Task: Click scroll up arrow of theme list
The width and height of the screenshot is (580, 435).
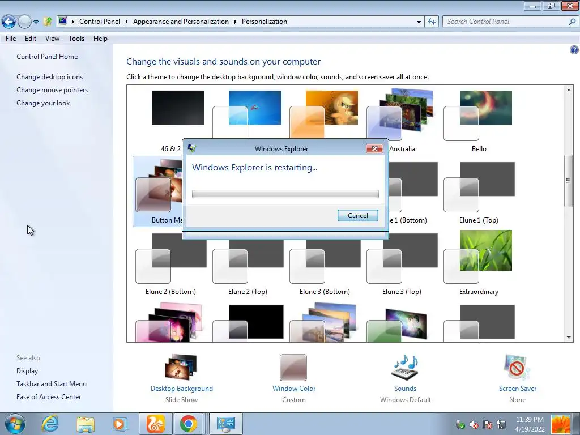Action: [569, 90]
